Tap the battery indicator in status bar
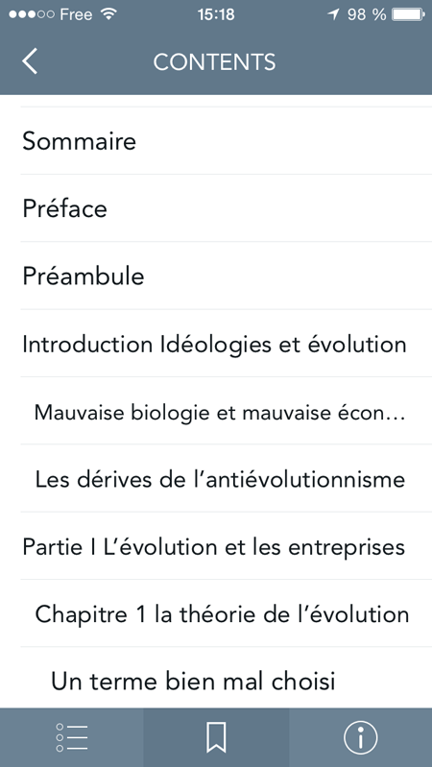The image size is (432, 767). pyautogui.click(x=408, y=15)
